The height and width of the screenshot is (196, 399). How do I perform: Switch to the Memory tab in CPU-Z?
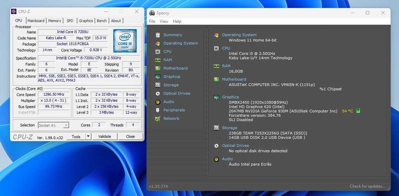tap(55, 21)
